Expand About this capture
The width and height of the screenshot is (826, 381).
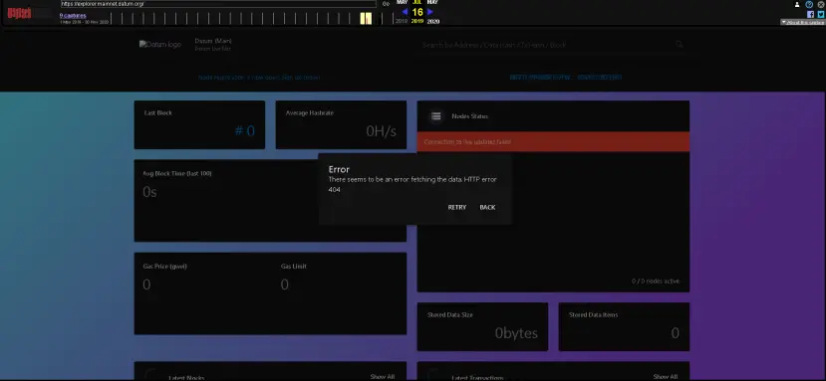coord(802,22)
